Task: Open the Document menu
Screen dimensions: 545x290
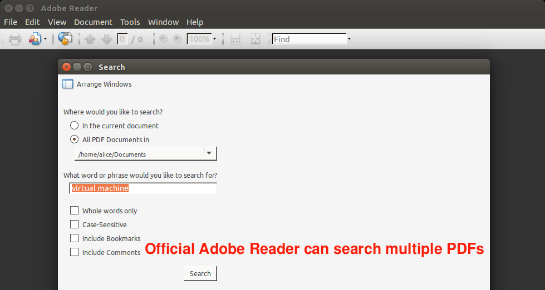Action: [93, 22]
